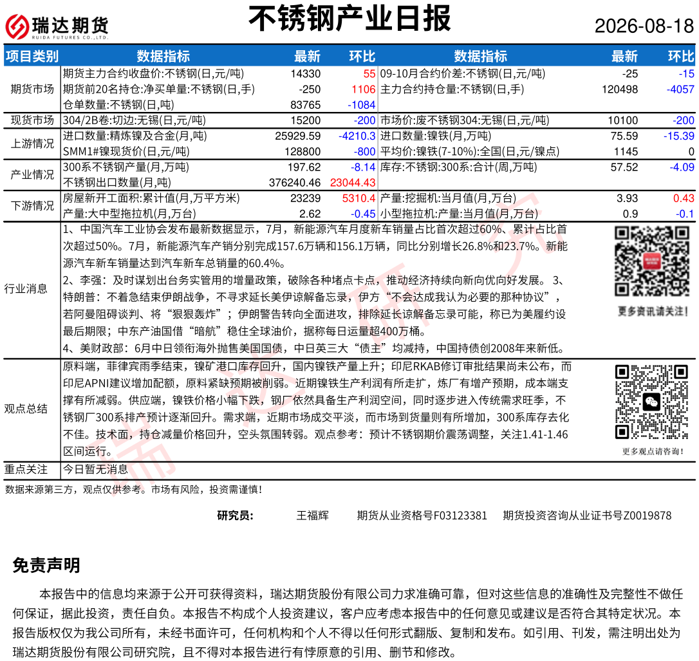699x661 pixels.
Task: Click the 300-series output value 197.62
Action: pos(304,167)
